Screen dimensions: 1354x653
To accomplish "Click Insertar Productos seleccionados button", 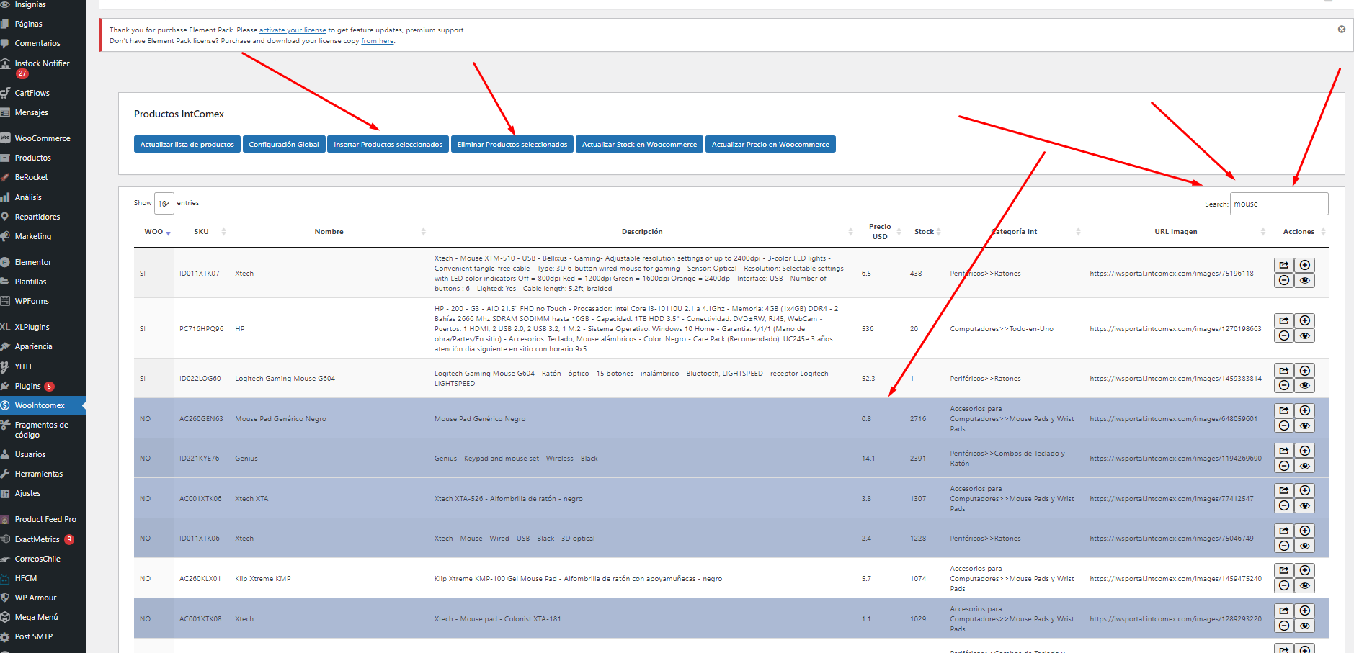I will (x=388, y=145).
